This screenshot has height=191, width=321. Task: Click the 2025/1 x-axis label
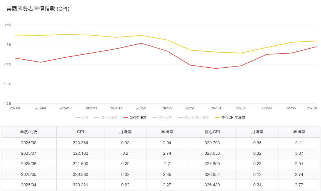coord(142,108)
